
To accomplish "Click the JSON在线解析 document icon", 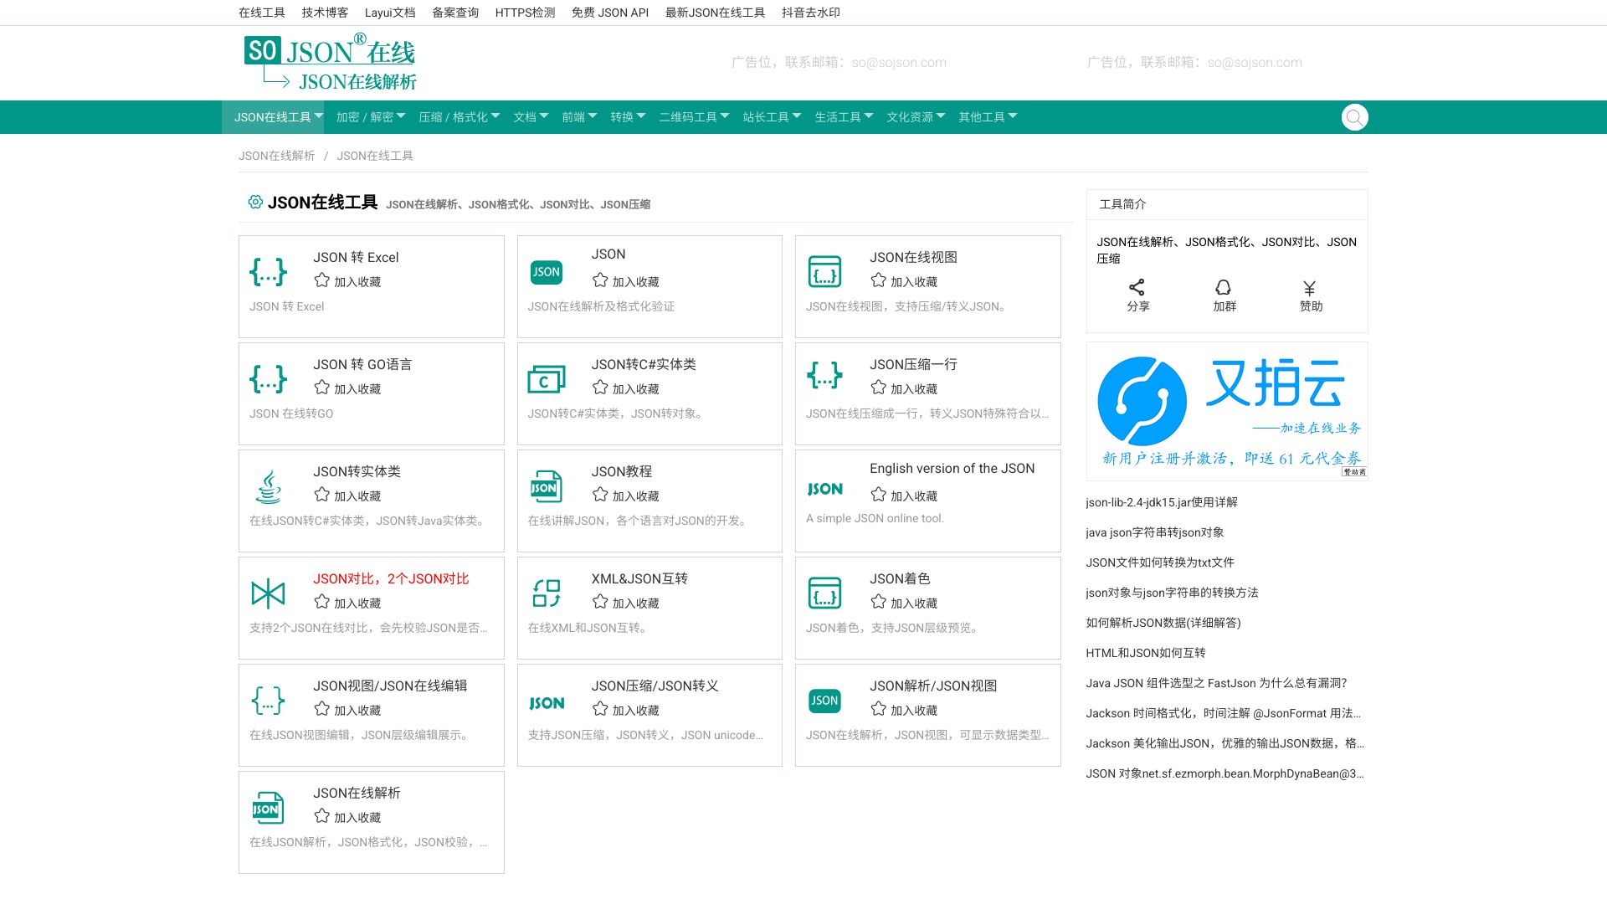I will (x=268, y=808).
